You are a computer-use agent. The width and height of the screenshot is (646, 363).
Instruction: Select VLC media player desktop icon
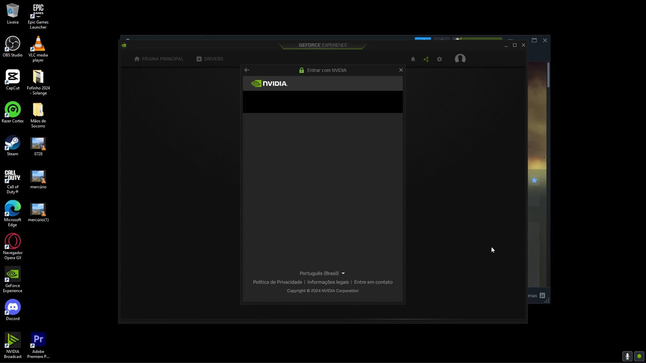[x=38, y=49]
